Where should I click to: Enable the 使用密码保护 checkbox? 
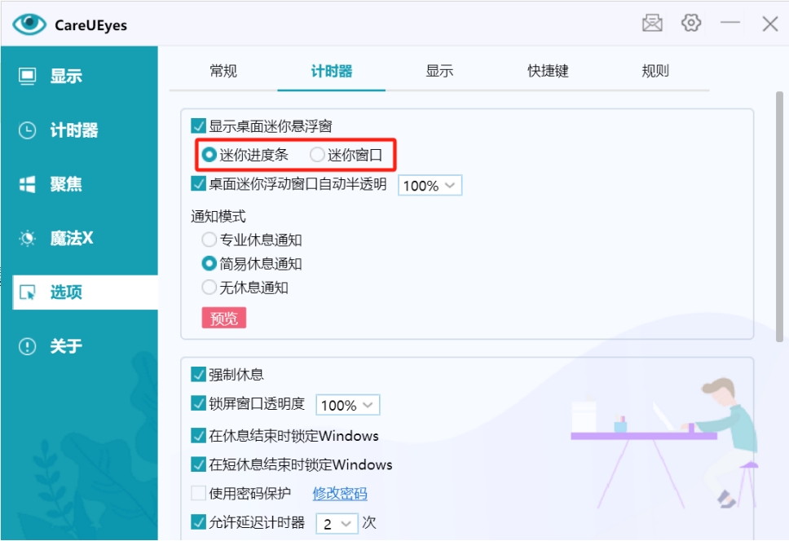[x=198, y=493]
